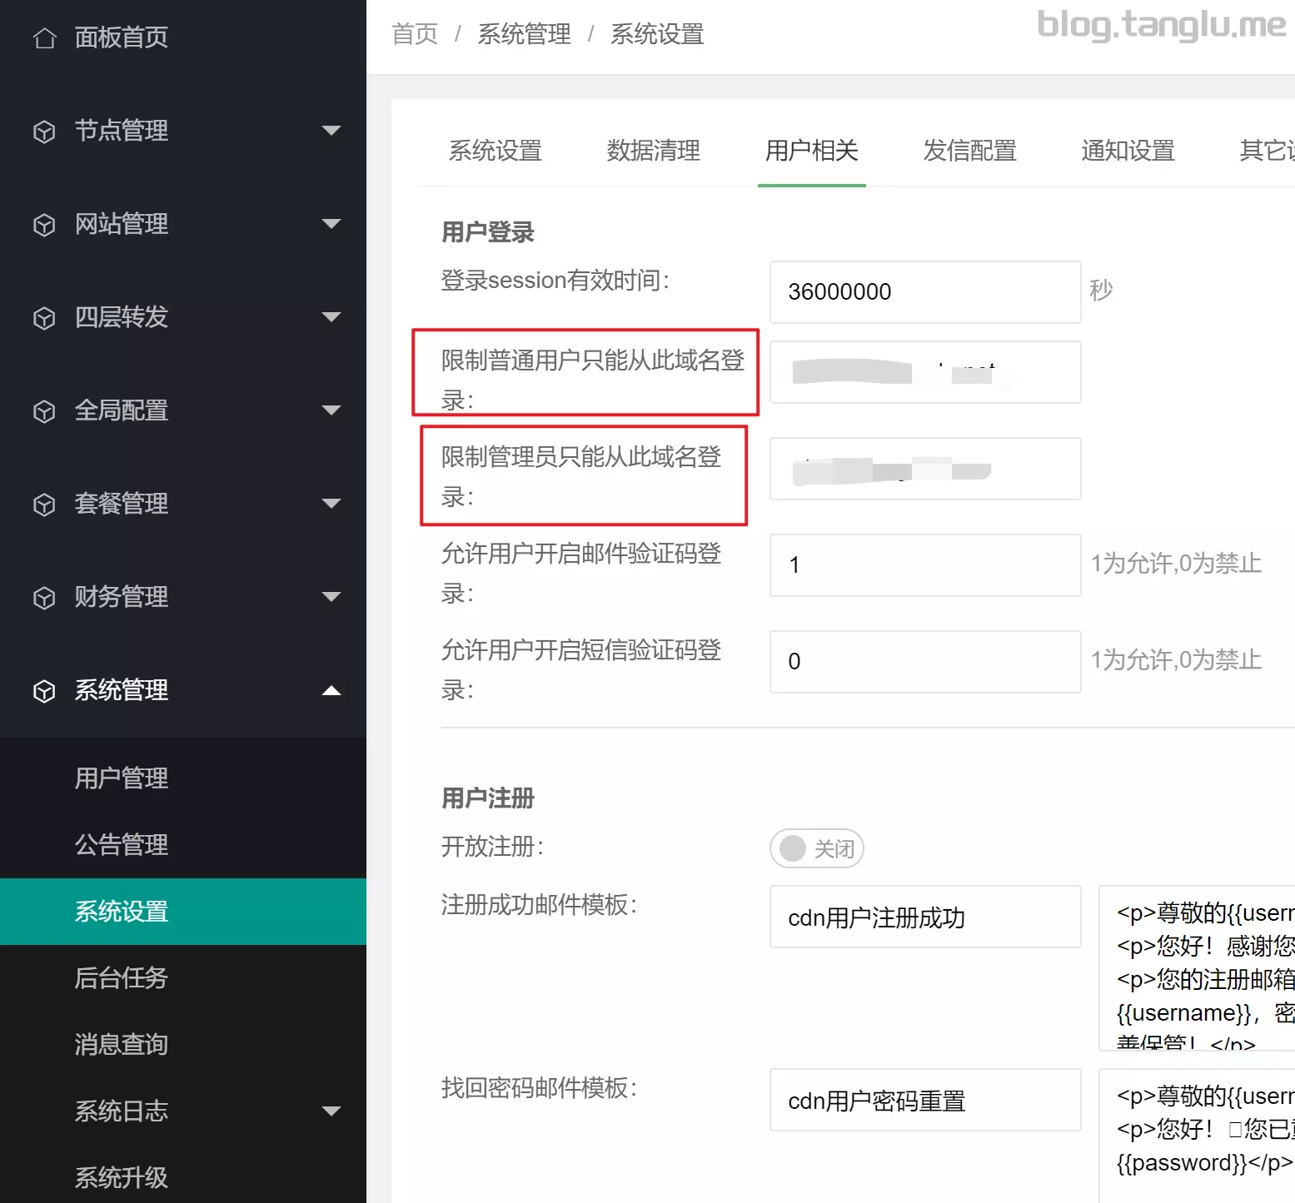Click the 登录session有效时间 input field
The width and height of the screenshot is (1295, 1203).
tap(924, 292)
